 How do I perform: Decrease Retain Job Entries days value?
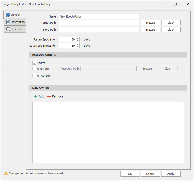pos(78,47)
